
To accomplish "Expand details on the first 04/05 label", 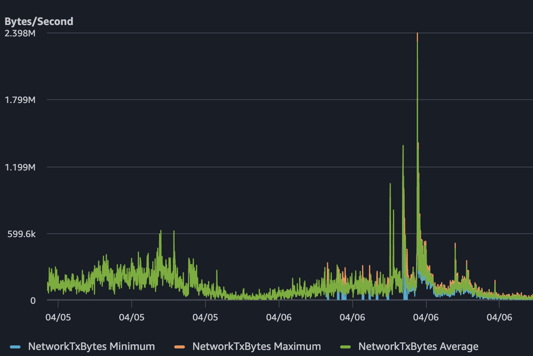I will (x=58, y=317).
